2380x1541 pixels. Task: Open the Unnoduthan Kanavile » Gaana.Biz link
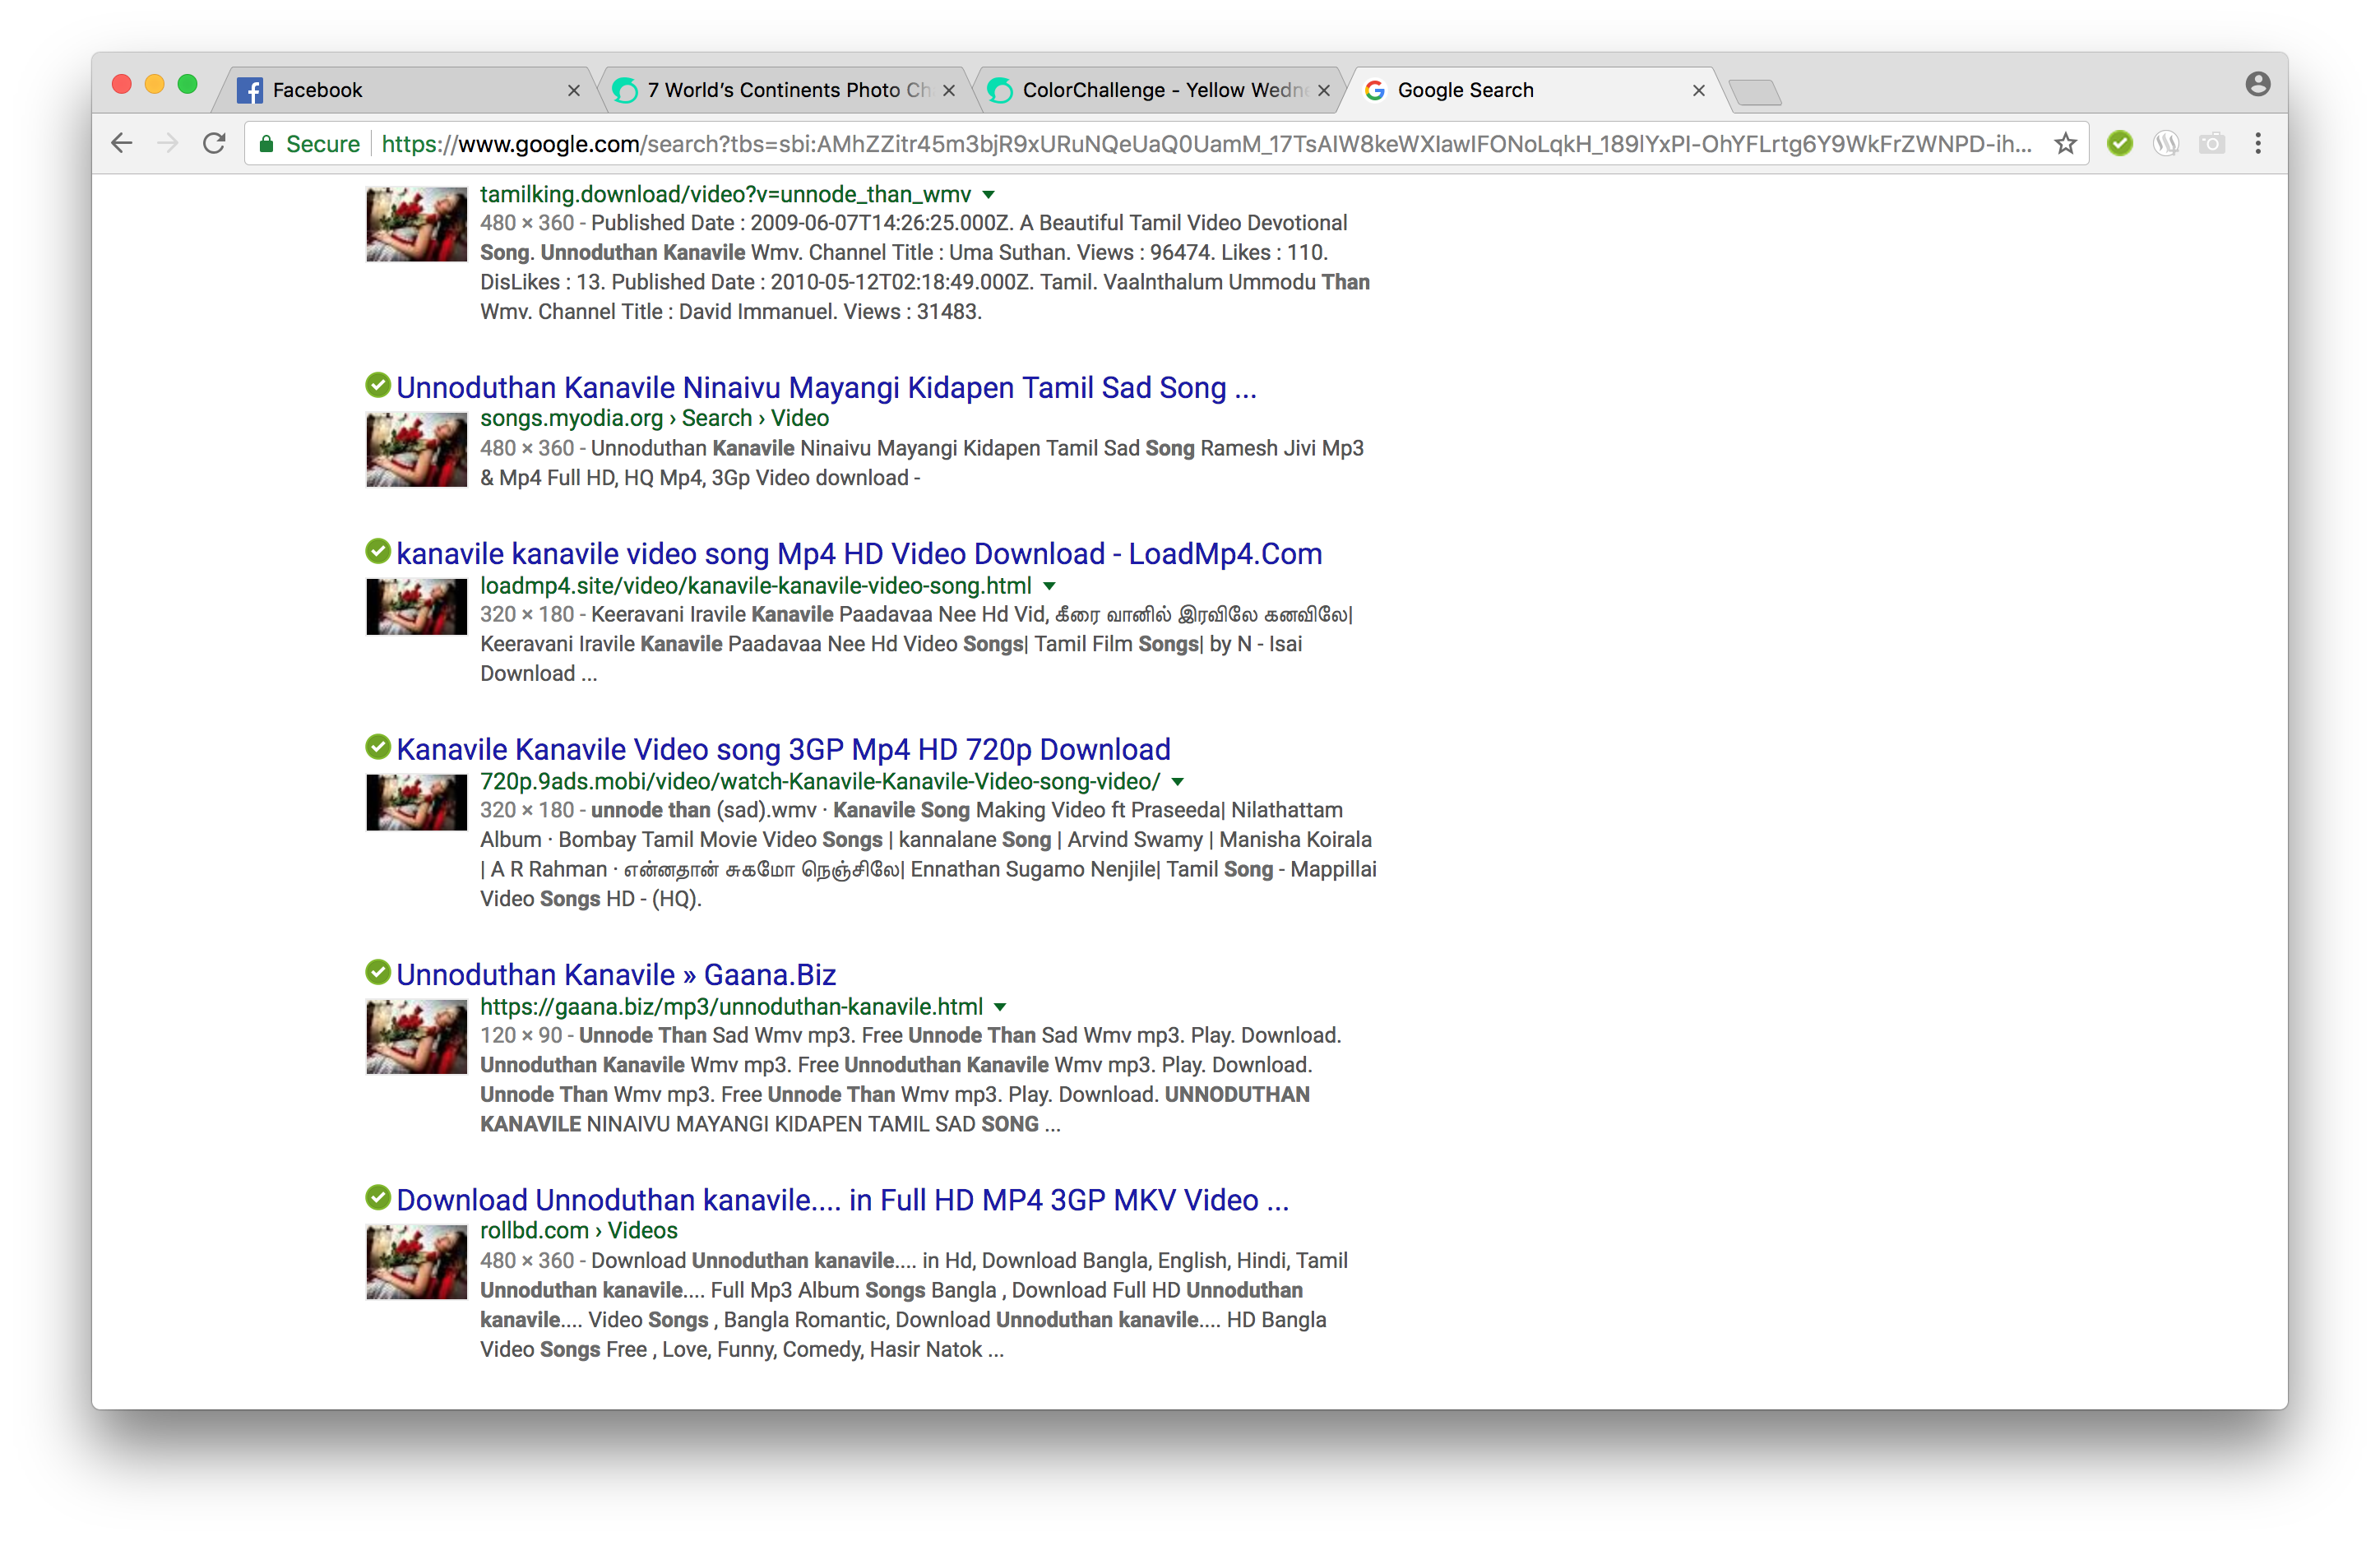615,974
